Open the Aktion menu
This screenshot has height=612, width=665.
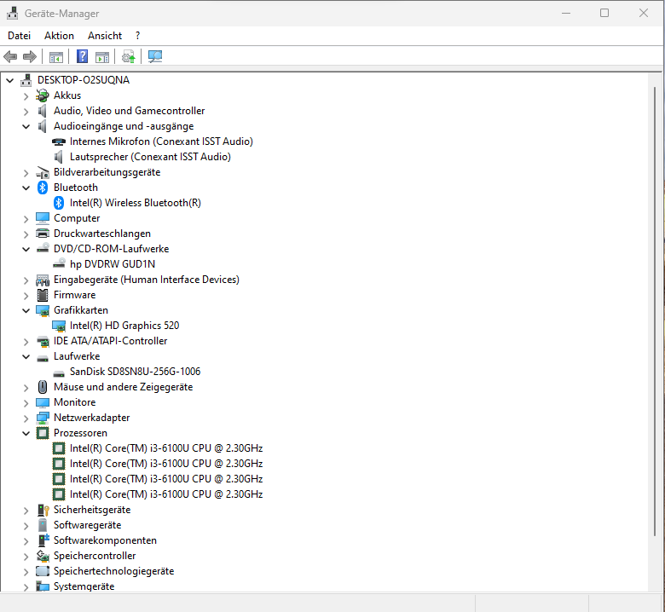[x=59, y=36]
